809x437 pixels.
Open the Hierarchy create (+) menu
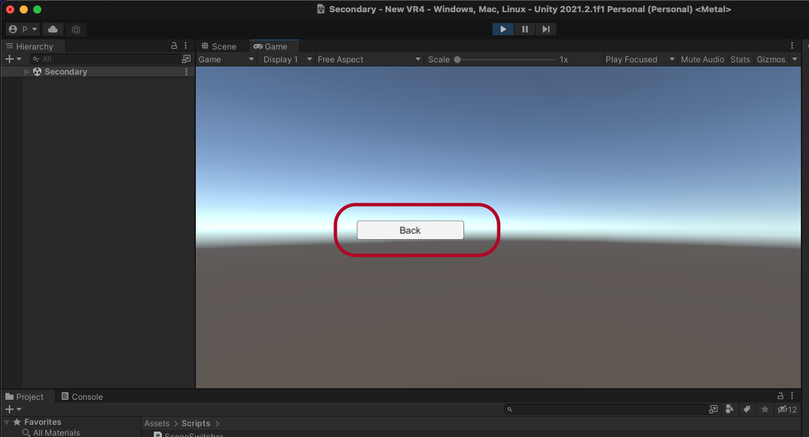(13, 60)
